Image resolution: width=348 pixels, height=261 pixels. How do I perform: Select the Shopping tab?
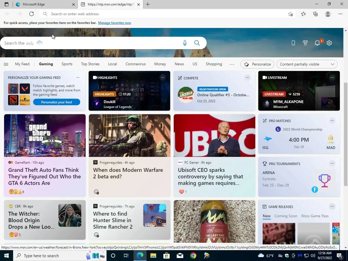click(x=214, y=64)
